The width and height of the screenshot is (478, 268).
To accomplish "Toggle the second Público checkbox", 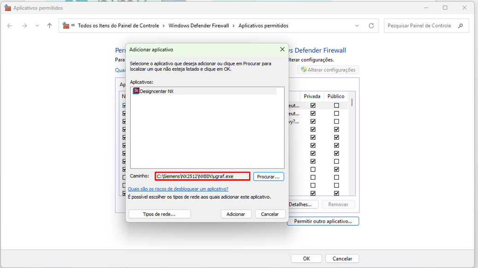I will click(x=336, y=114).
